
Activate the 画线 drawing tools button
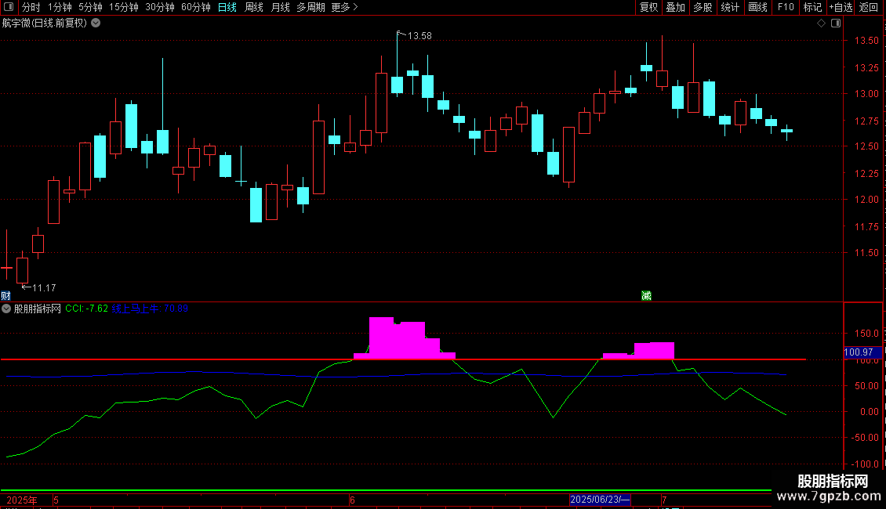(757, 7)
